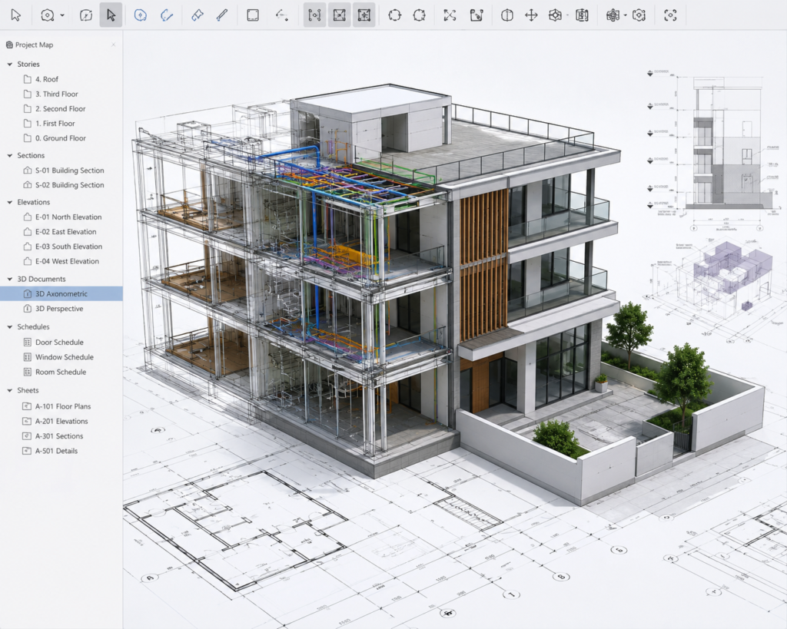Collapse the 3D Documents group
787x629 pixels.
(9, 279)
